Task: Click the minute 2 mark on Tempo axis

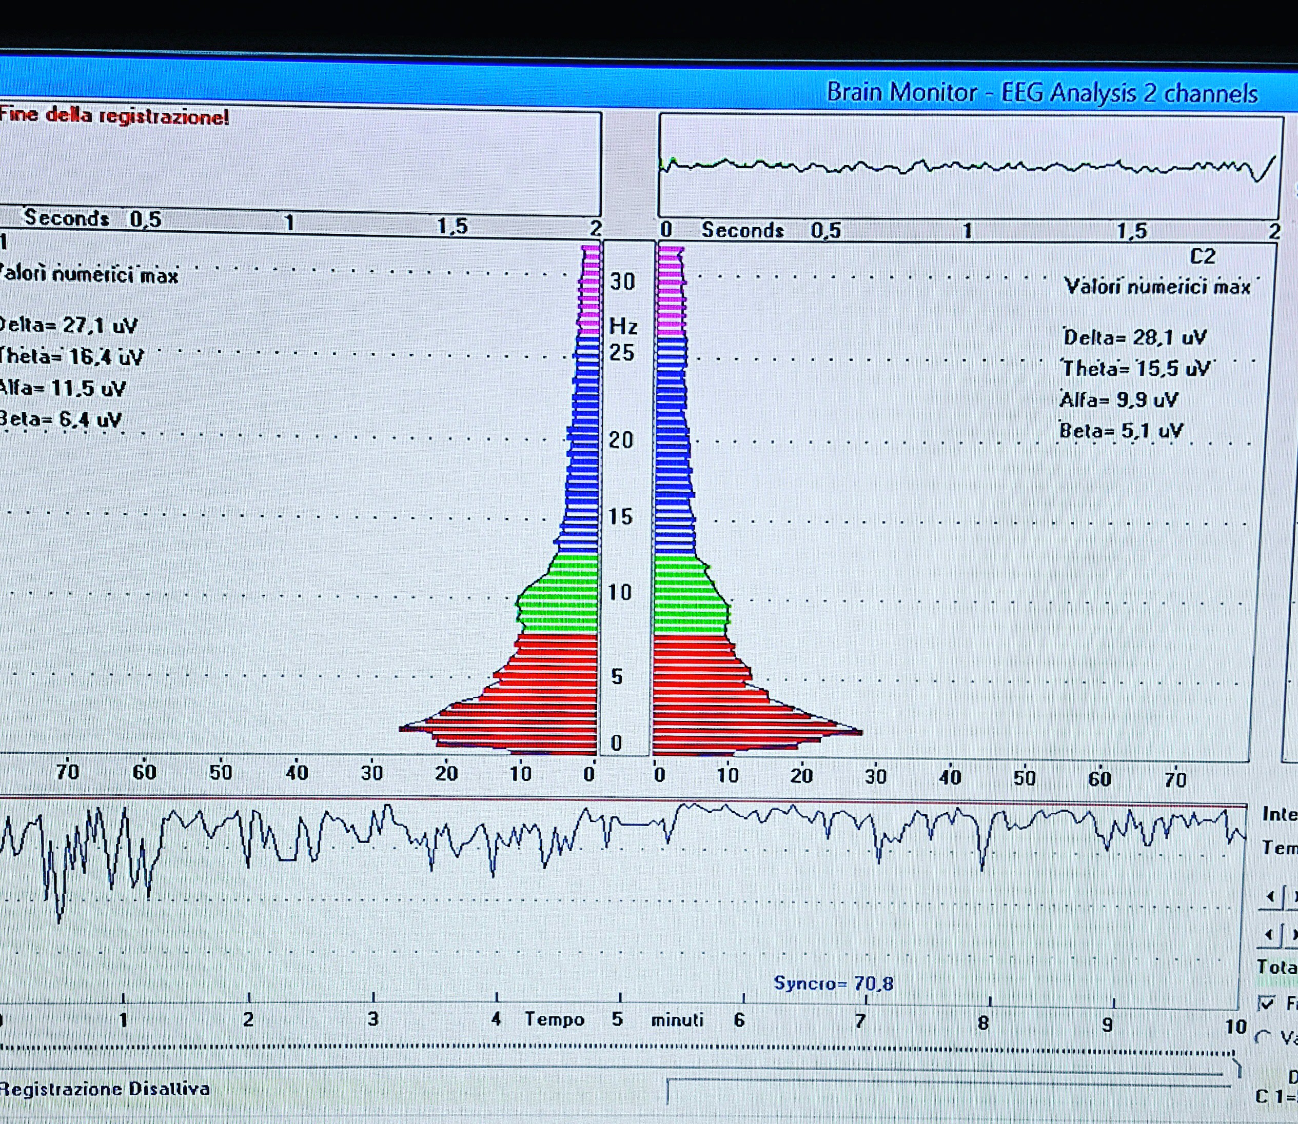Action: 248,1019
